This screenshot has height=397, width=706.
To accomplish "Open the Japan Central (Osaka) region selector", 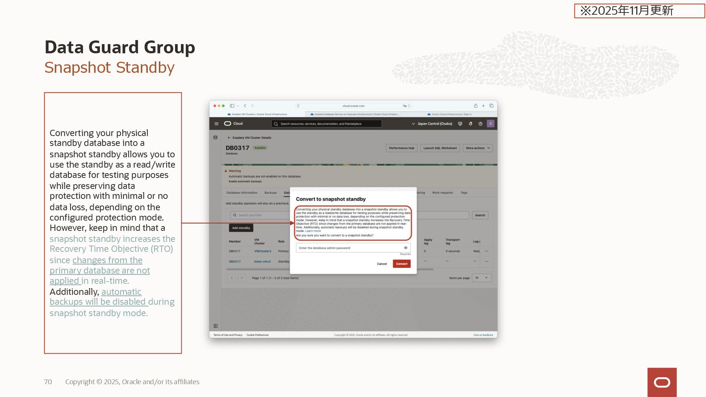I will [432, 124].
